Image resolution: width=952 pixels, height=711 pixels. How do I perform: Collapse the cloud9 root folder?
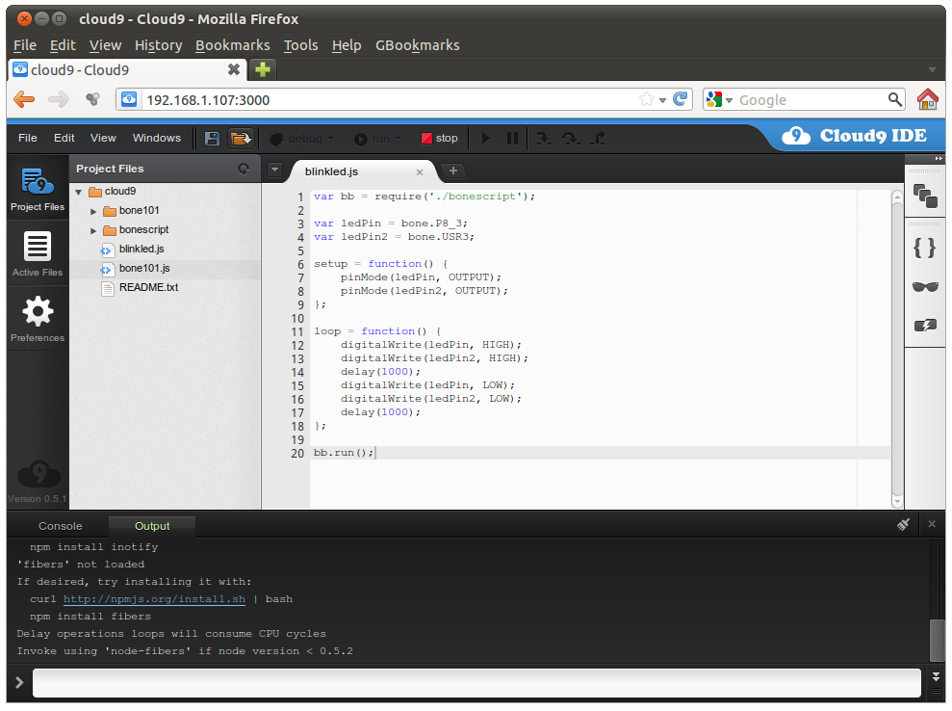tap(78, 192)
